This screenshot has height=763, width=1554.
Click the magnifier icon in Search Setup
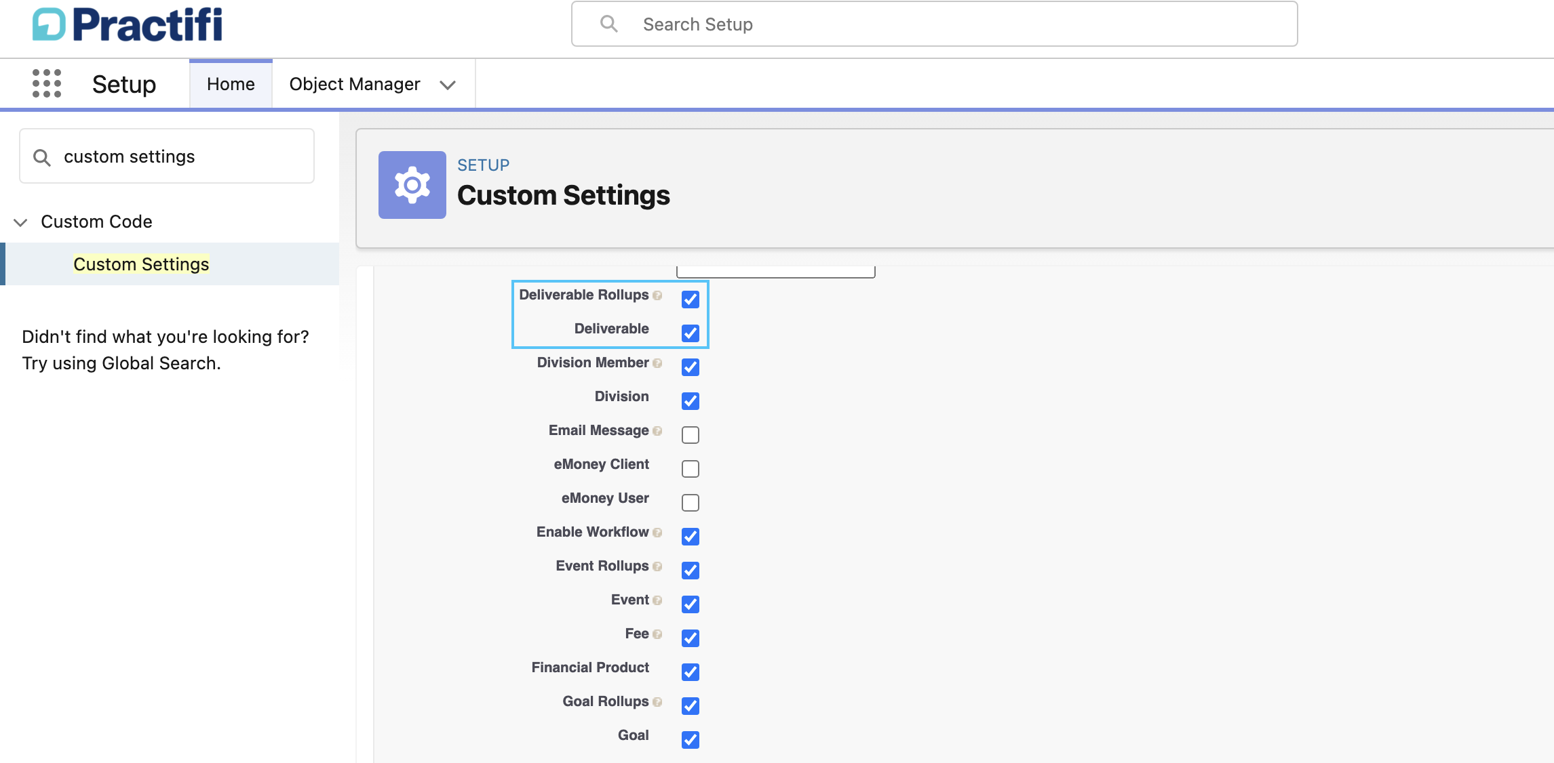tap(608, 24)
